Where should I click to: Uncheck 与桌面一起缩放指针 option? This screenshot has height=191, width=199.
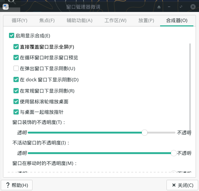click(16, 112)
